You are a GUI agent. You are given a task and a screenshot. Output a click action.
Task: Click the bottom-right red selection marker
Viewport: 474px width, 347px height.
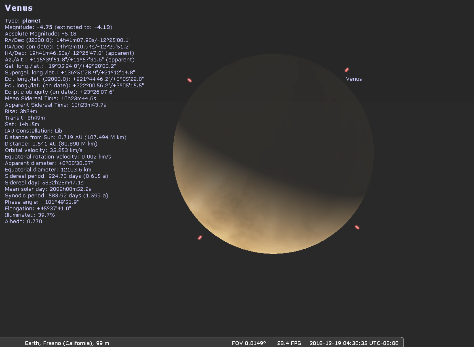tap(357, 227)
